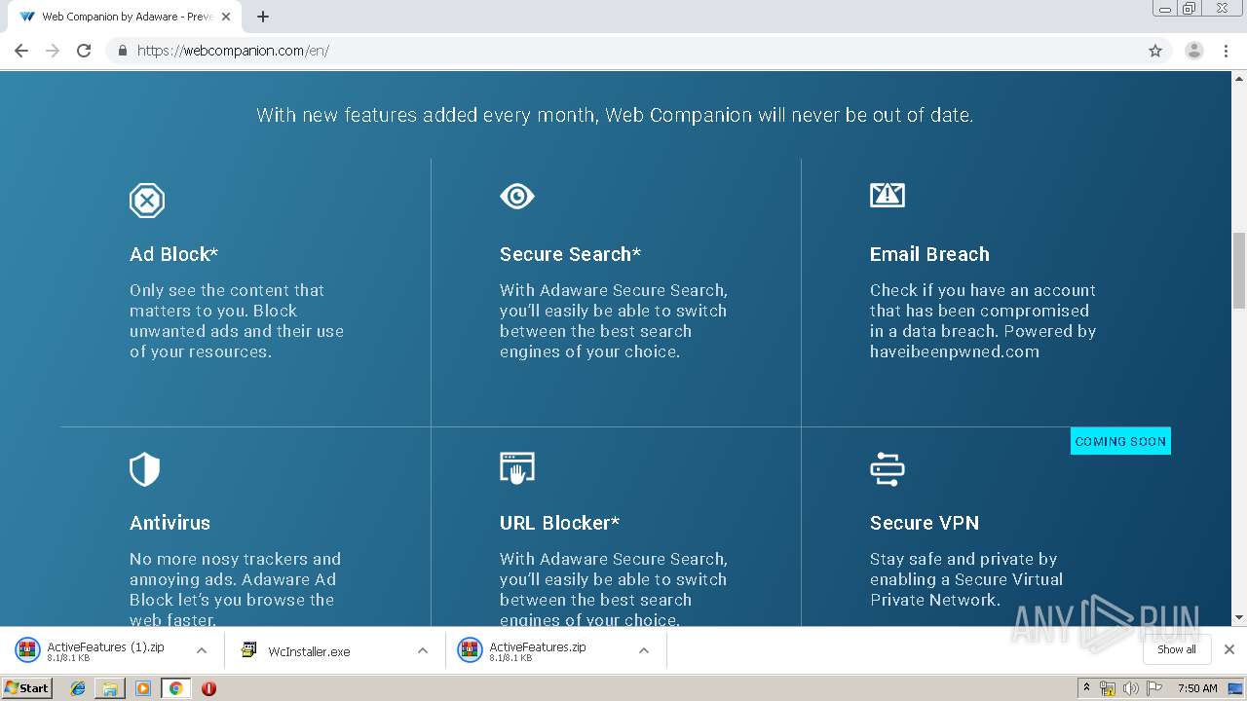Viewport: 1247px width, 701px height.
Task: Expand options for ActiveFeatures (1).zip download
Action: (x=202, y=650)
